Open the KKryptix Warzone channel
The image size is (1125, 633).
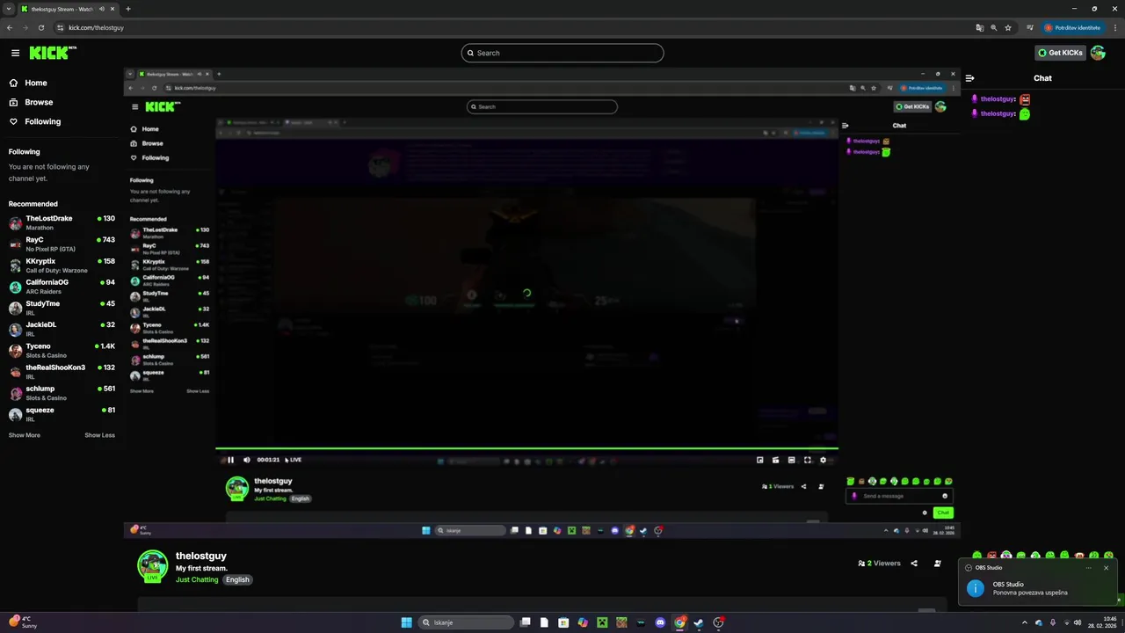(x=62, y=266)
